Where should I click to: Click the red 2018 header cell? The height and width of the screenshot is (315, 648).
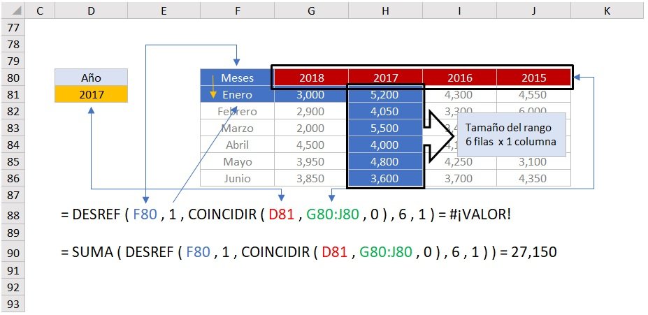(311, 78)
